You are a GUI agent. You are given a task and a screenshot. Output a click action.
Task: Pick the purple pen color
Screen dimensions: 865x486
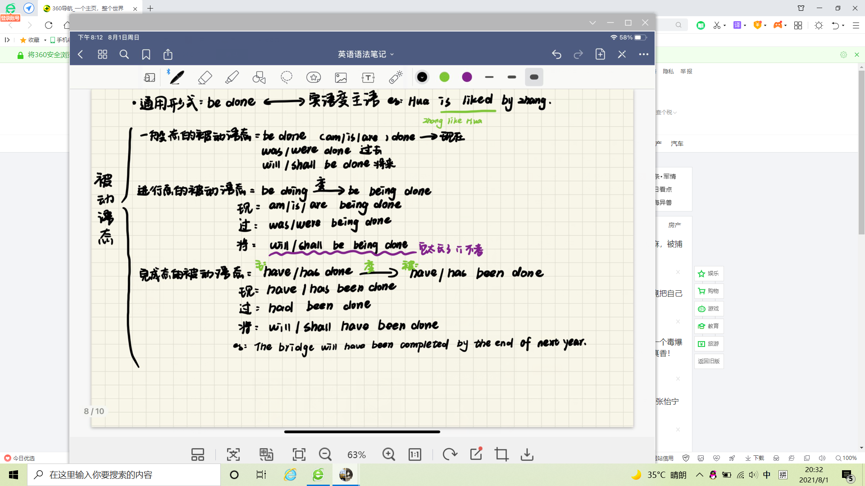coord(467,77)
